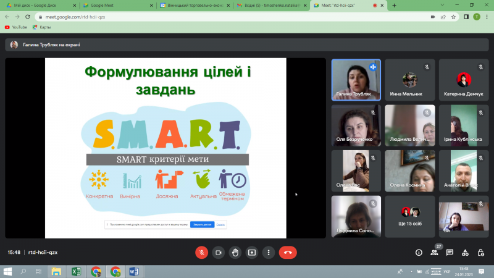This screenshot has width=494, height=278.
Task: Raise hand using the hand icon
Action: click(x=235, y=253)
